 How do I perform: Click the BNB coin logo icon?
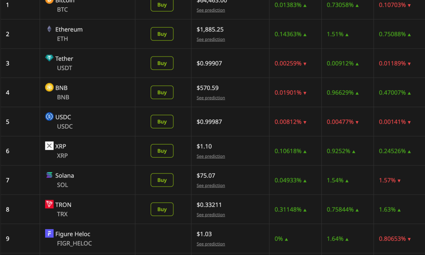[49, 87]
